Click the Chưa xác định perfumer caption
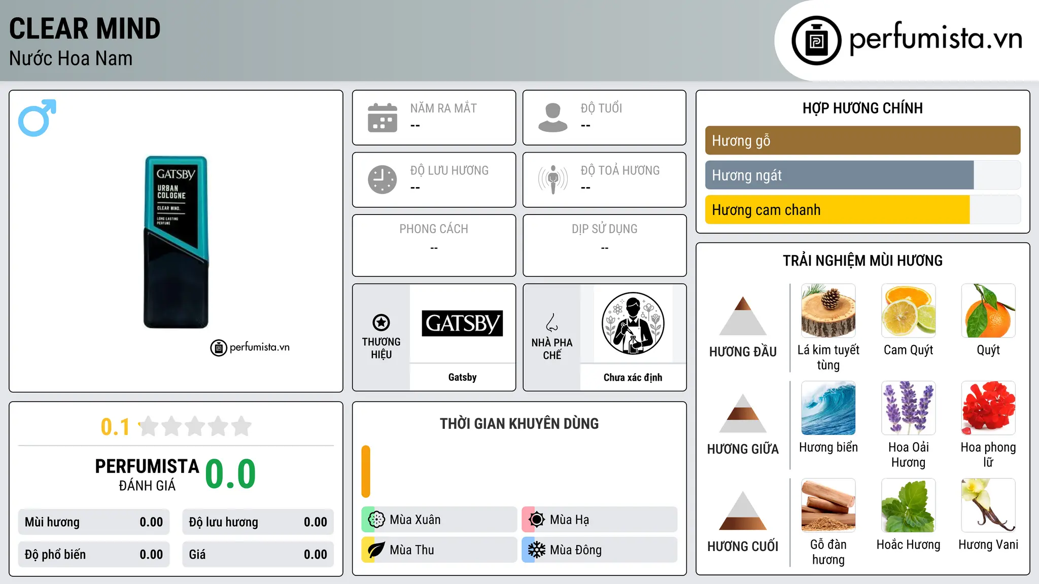 coord(633,377)
